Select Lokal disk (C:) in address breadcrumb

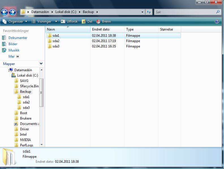(x=66, y=12)
